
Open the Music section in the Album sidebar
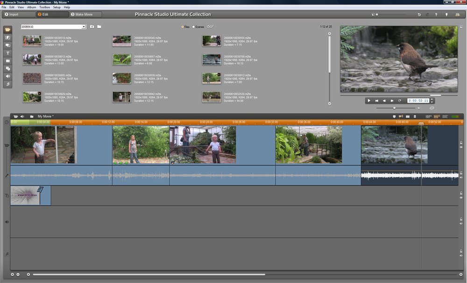(x=8, y=84)
